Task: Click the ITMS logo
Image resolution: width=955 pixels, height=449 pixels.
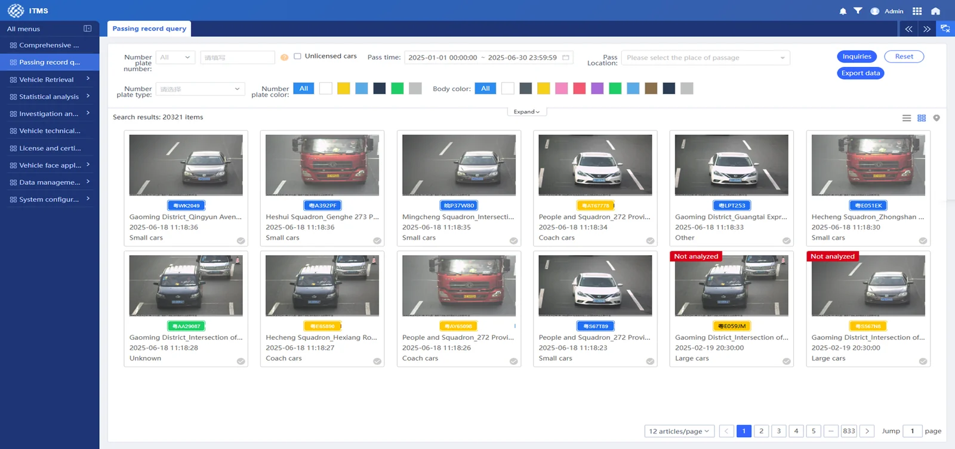Action: pyautogui.click(x=16, y=11)
